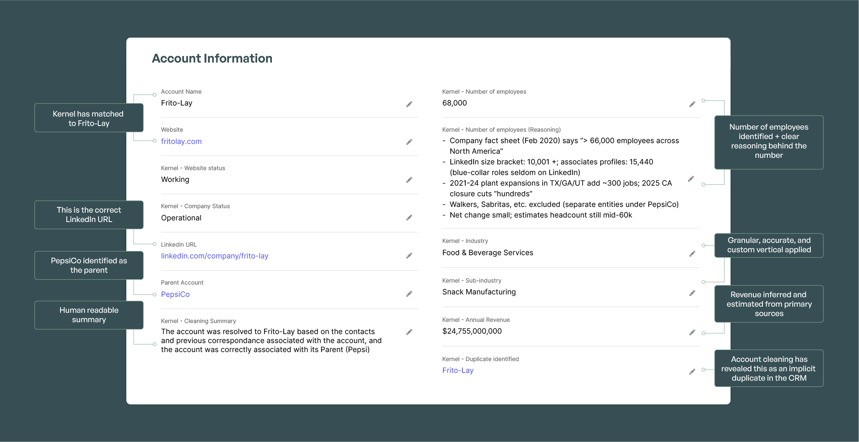Screen dimensions: 859x442
Task: Open the Frito-Lay duplicate account link
Action: [x=458, y=370]
